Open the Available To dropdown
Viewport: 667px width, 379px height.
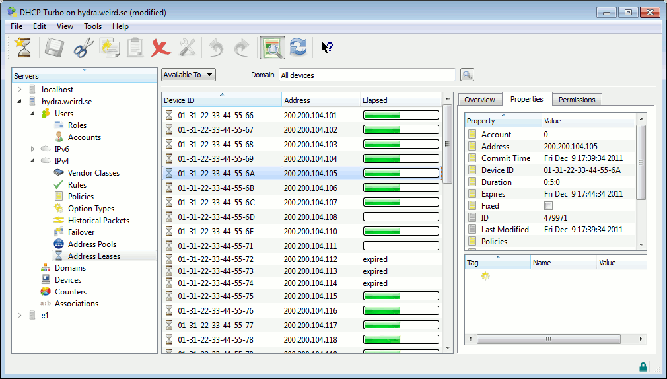pos(188,75)
